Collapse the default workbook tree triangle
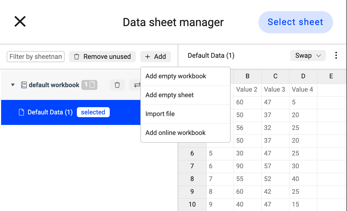This screenshot has height=211, width=347. (13, 85)
